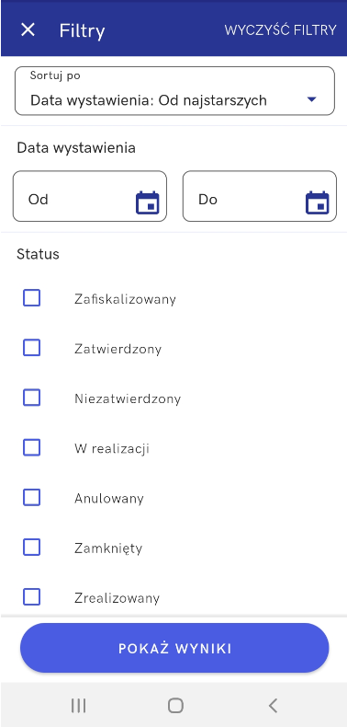Enable the Zatwierdzony status checkbox

[31, 348]
